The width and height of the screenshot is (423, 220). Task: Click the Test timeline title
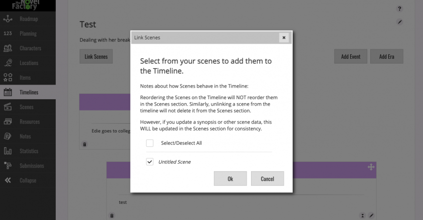point(87,24)
